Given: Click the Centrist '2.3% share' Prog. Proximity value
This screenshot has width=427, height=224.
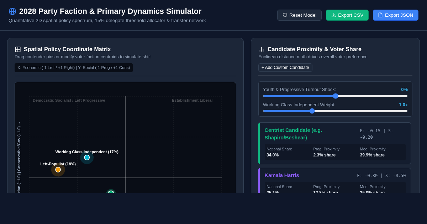Looking at the screenshot, I should [x=324, y=155].
